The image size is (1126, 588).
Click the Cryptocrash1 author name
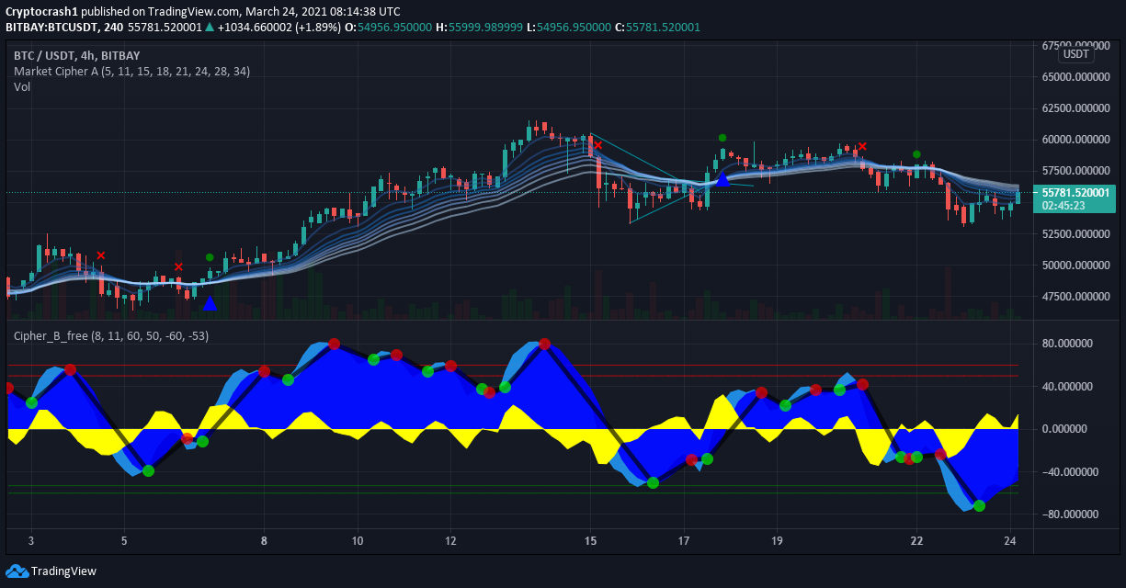tap(40, 12)
